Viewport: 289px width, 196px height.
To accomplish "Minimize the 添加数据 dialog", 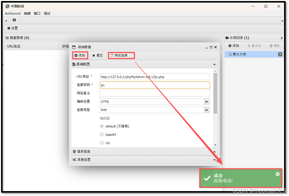I will [x=207, y=47].
